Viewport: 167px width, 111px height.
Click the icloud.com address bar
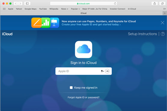point(83,4)
